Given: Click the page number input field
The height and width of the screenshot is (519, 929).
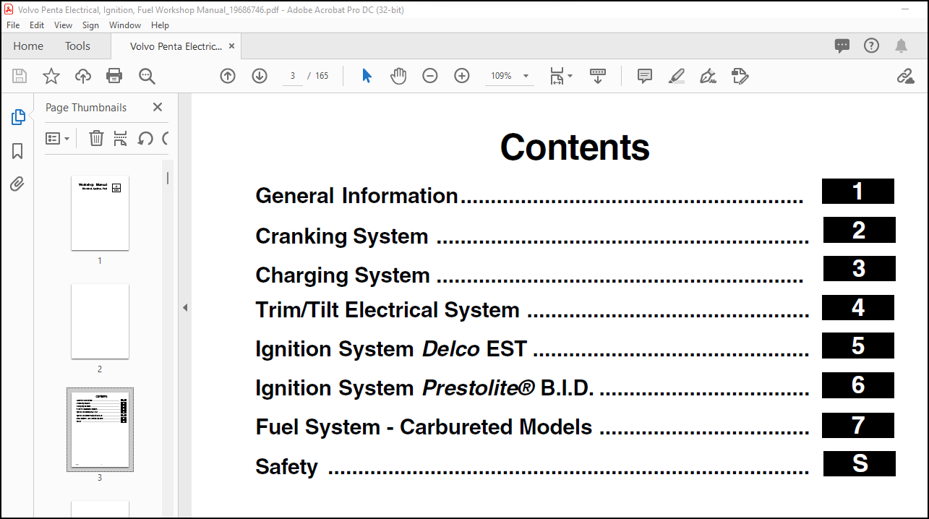Looking at the screenshot, I should (293, 76).
